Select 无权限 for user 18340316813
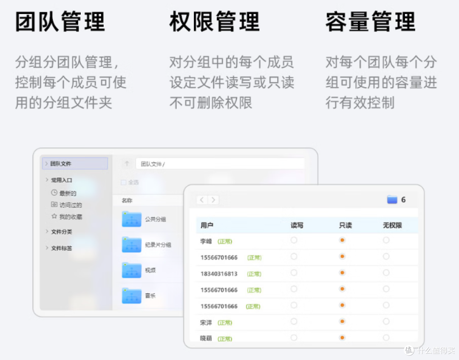 click(386, 273)
